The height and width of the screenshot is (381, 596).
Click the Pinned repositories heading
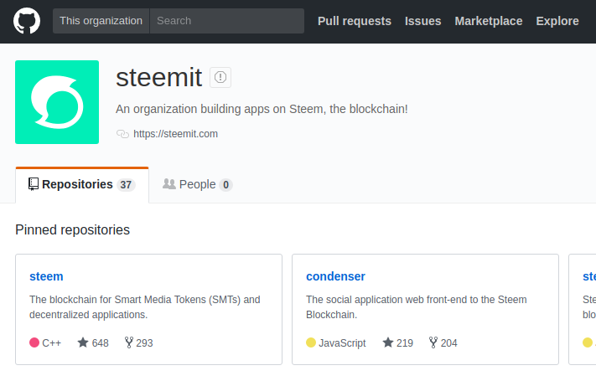pyautogui.click(x=73, y=229)
